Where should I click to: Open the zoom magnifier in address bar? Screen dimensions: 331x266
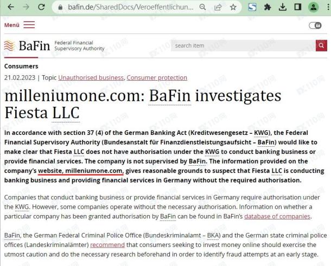[x=202, y=8]
